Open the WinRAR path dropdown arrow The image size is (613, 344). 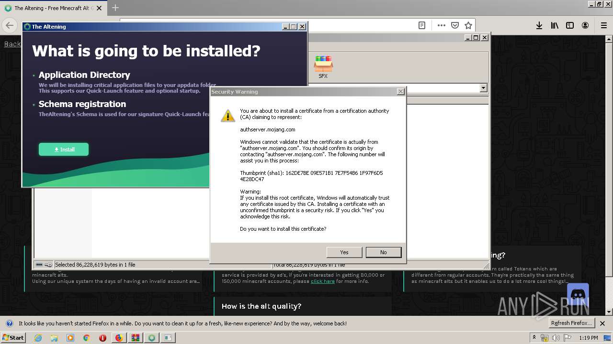click(483, 88)
